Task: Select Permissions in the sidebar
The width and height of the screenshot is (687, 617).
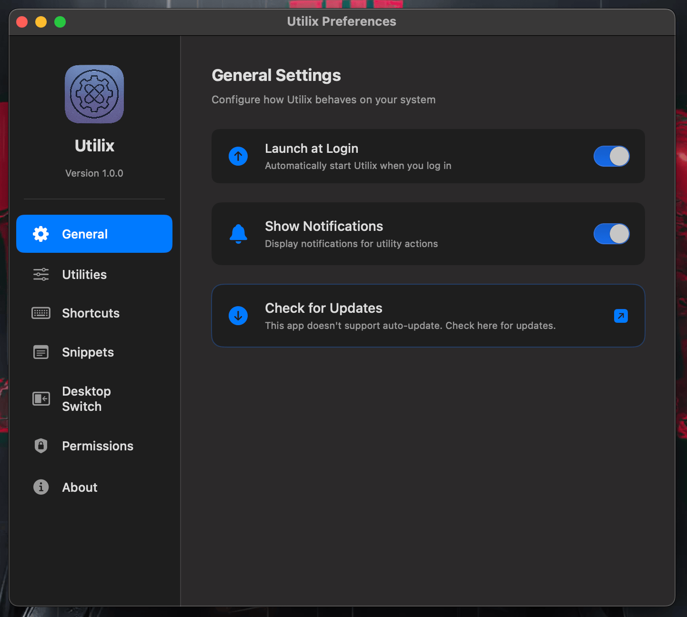Action: [x=98, y=446]
